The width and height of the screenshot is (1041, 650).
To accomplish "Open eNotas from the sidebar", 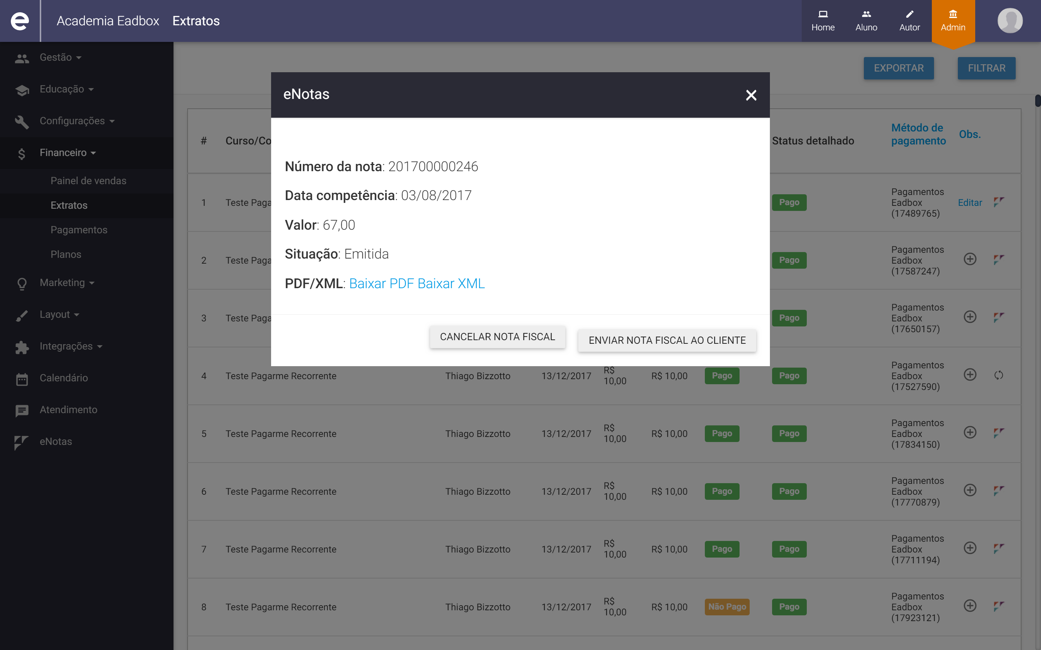I will pos(56,442).
